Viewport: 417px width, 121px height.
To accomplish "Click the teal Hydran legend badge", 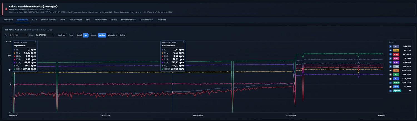I will tap(397, 91).
